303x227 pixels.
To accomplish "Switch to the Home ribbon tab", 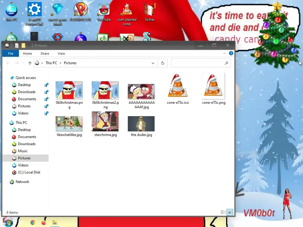I will tap(28, 53).
